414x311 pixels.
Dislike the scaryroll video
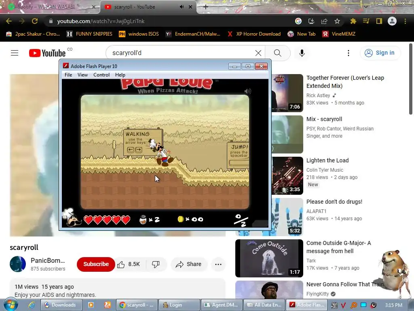pyautogui.click(x=156, y=264)
